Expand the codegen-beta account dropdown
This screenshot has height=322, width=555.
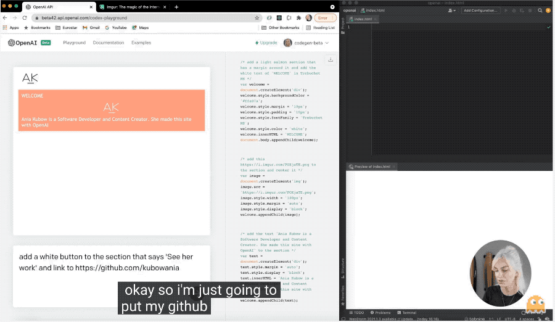(x=306, y=43)
